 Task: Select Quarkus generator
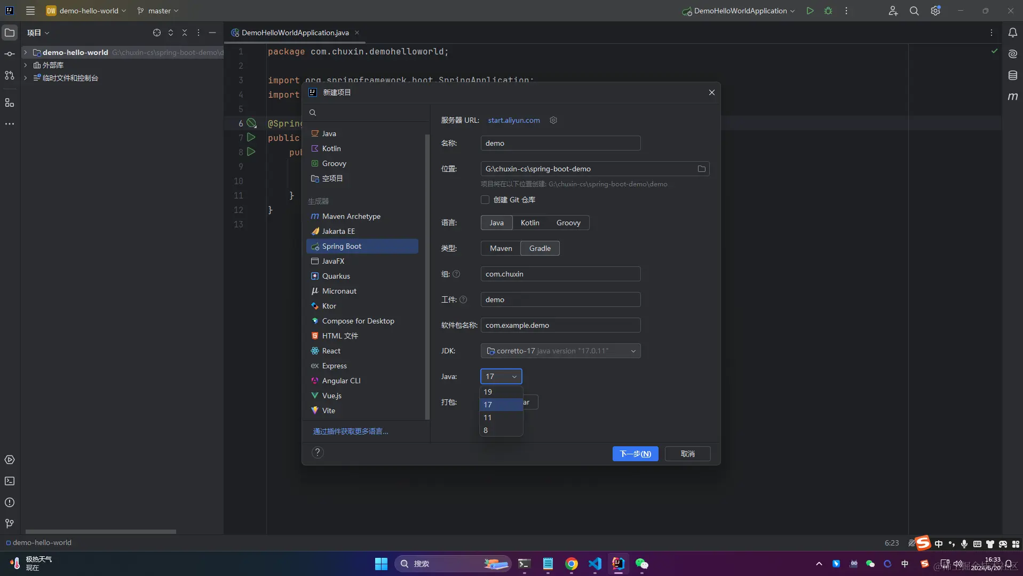pos(362,276)
